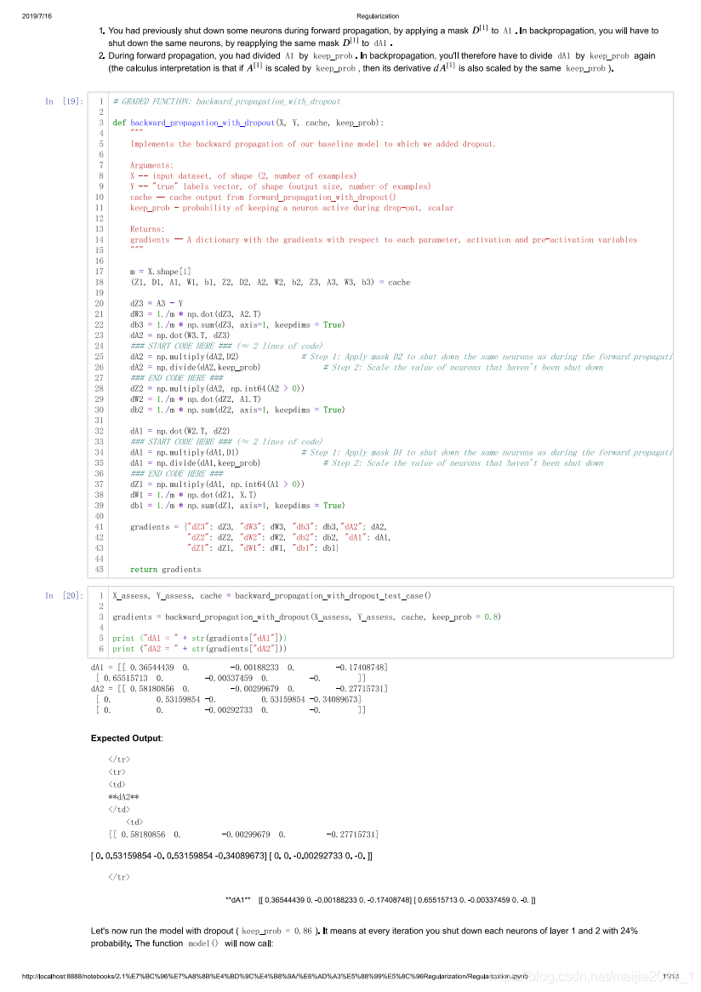Click the 'dA2 = np.dot(W3.T, dZ3)' line
This screenshot has height=992, width=701.
[x=180, y=336]
